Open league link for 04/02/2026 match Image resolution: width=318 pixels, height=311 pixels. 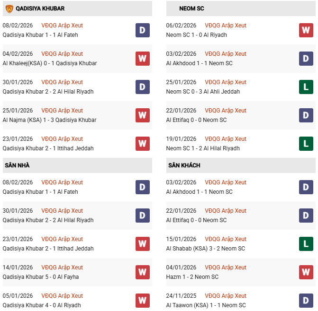tap(62, 54)
